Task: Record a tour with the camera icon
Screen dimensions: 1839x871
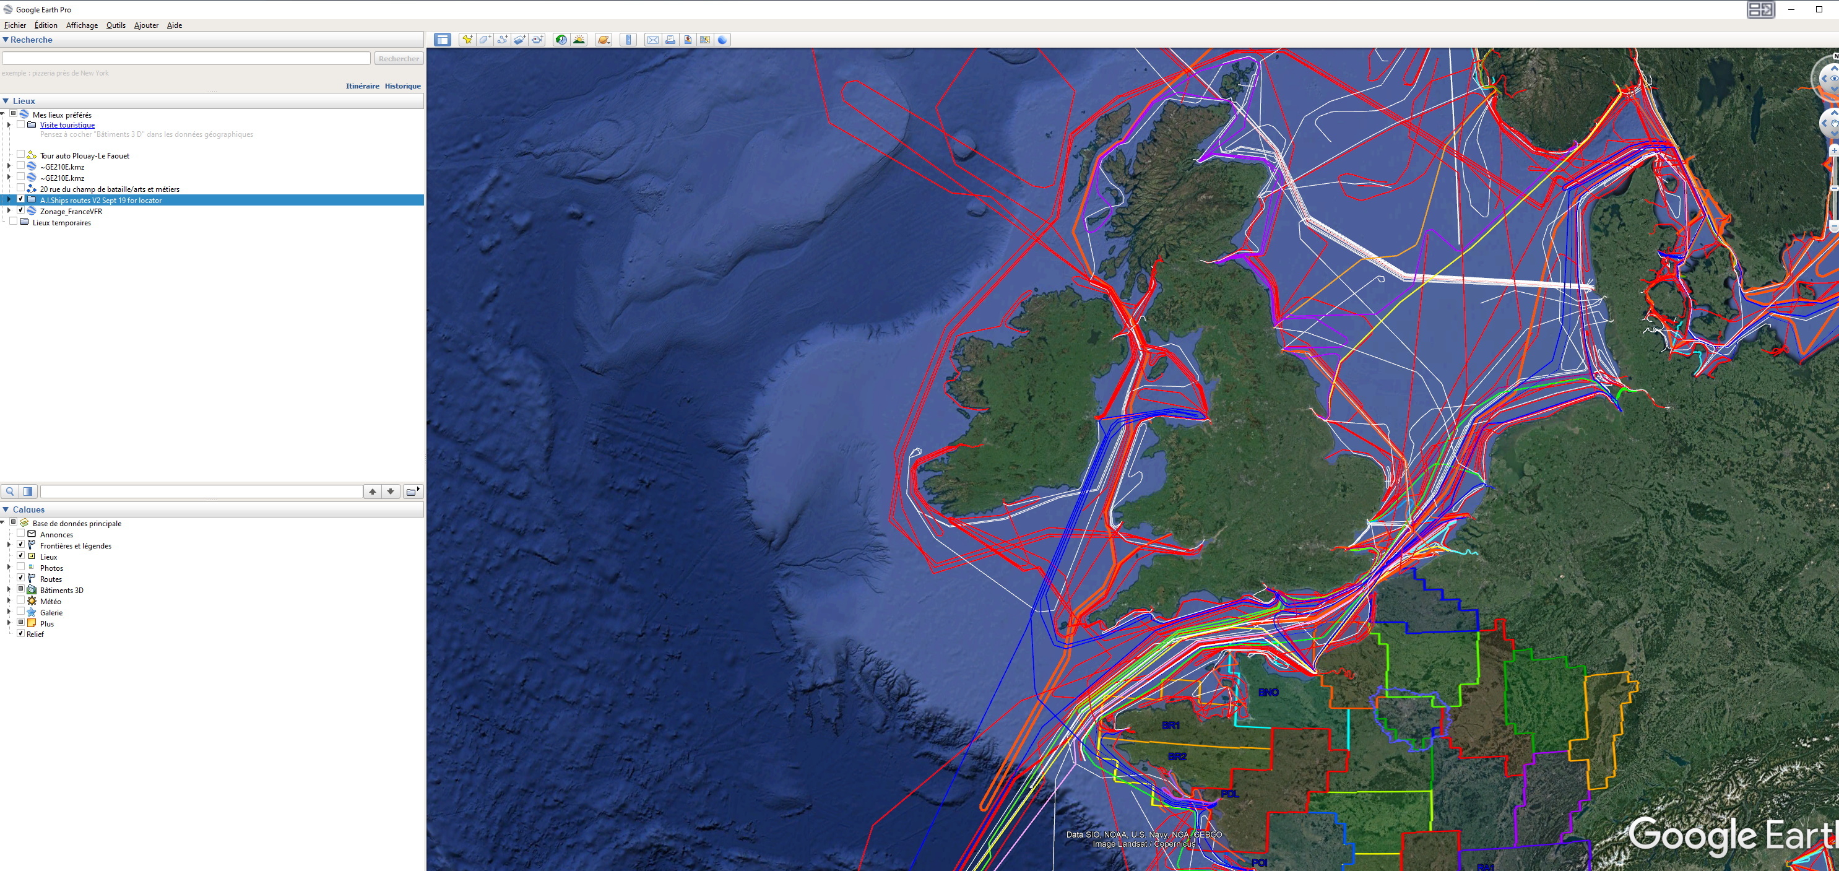Action: coord(537,40)
